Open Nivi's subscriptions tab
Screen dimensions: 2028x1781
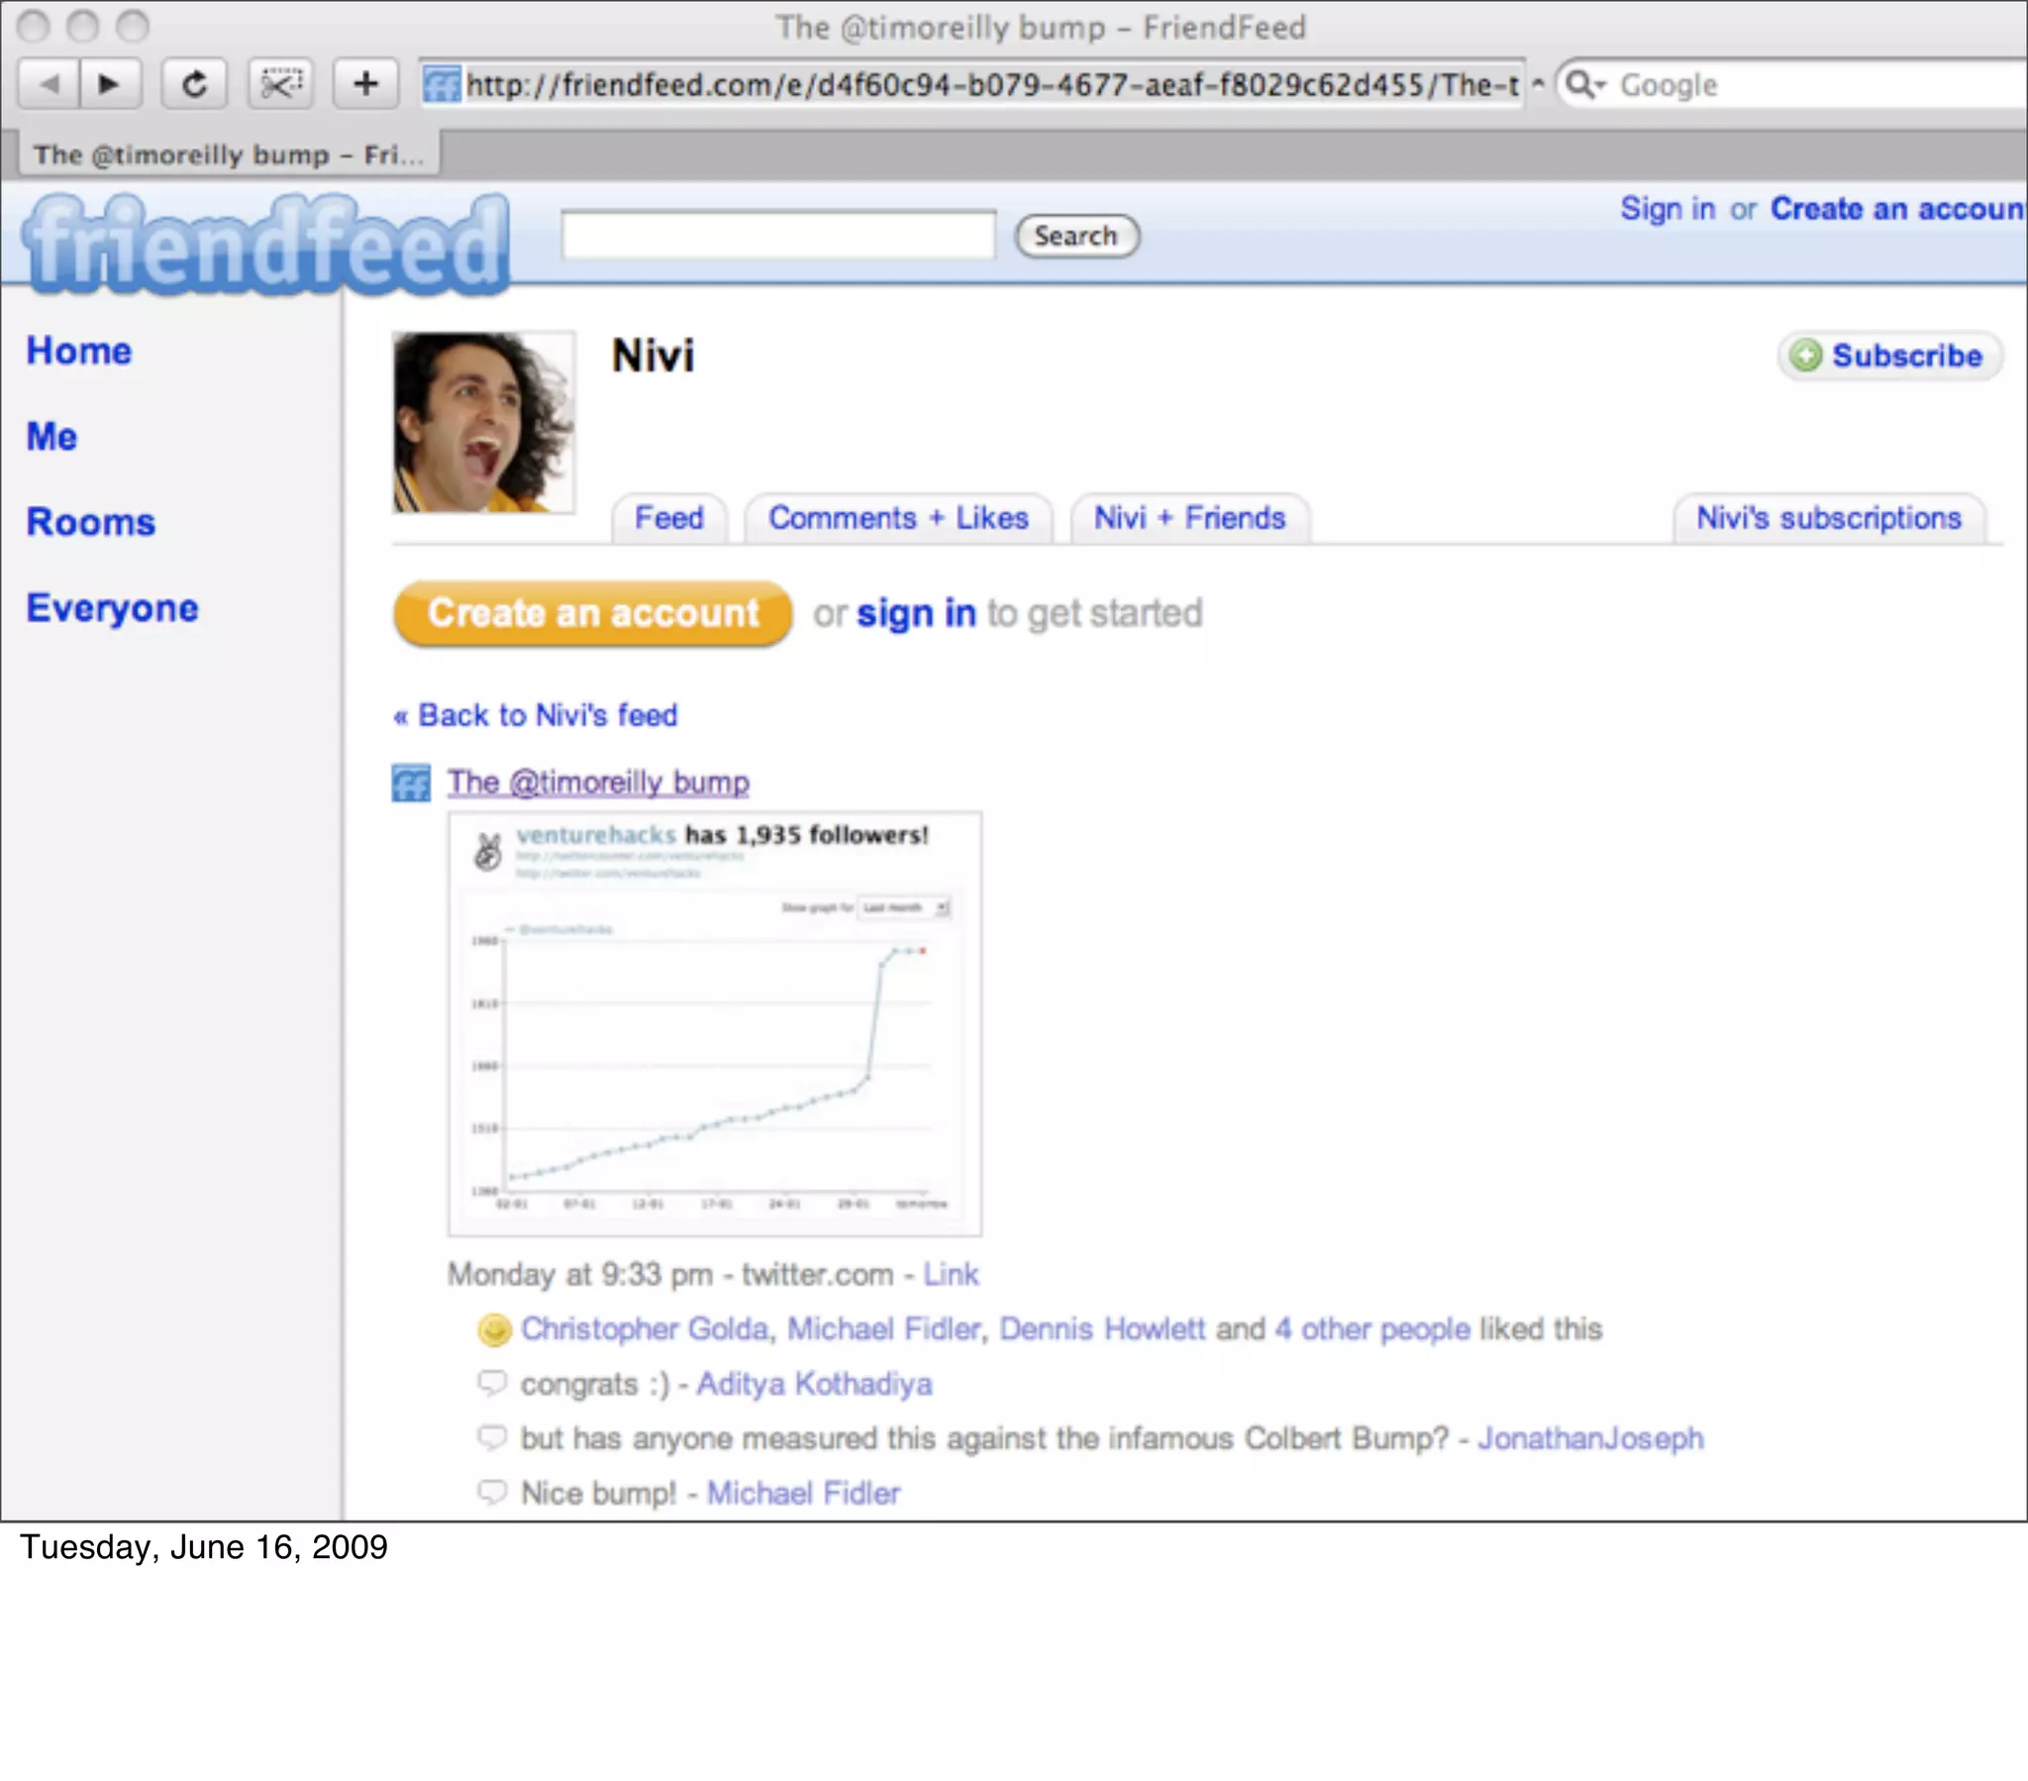pyautogui.click(x=1829, y=518)
